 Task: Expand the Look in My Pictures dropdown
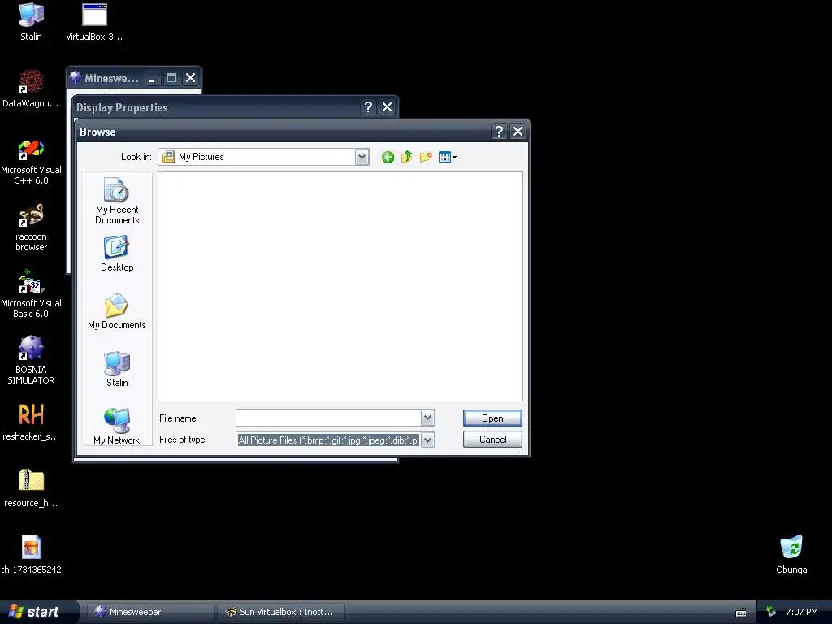click(x=362, y=157)
